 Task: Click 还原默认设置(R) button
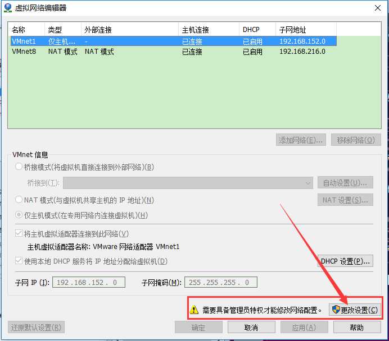(36, 328)
